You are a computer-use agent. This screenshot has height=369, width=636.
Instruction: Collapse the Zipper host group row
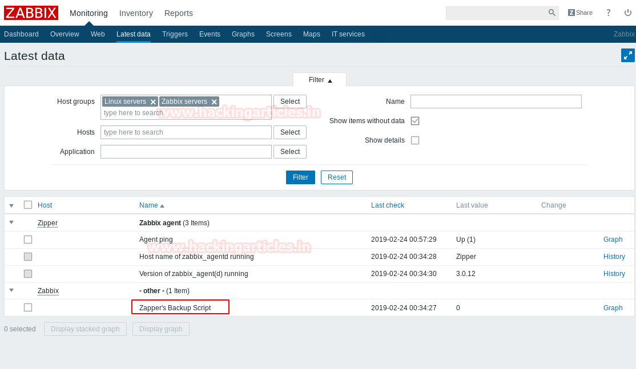[x=11, y=222]
